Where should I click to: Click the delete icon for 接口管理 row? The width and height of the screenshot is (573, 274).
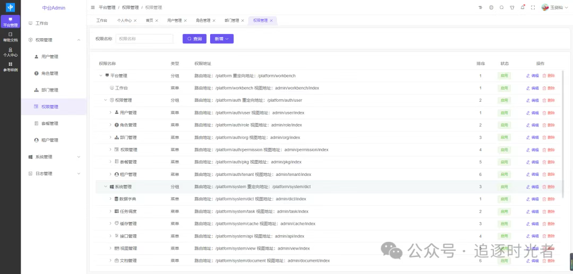(x=549, y=236)
